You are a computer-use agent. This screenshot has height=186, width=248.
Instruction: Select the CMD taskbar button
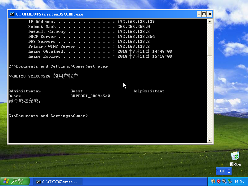pyautogui.click(x=58, y=182)
